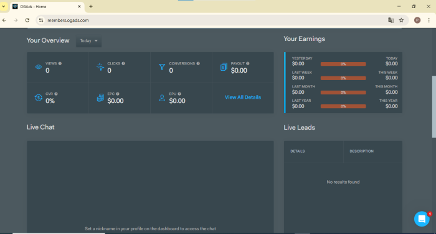Click the Views eye icon
The height and width of the screenshot is (234, 436).
coord(39,67)
